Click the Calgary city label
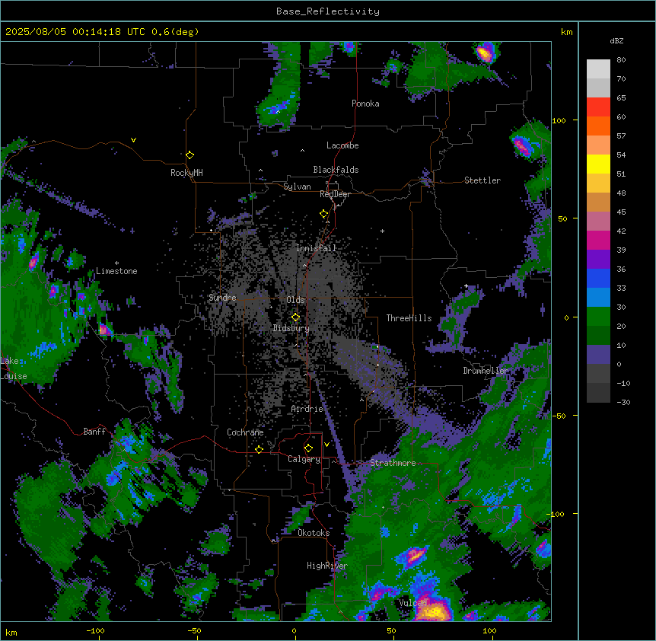The height and width of the screenshot is (641, 656). pos(304,459)
